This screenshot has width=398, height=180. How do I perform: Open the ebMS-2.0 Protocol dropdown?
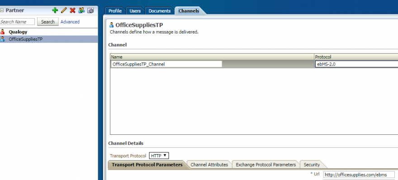click(356, 64)
